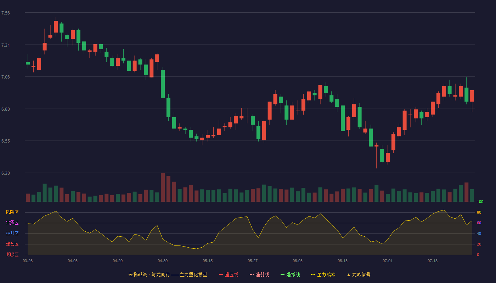The height and width of the screenshot is (283, 496).
Task: Click the 06-08 date label
Action: tap(298, 261)
